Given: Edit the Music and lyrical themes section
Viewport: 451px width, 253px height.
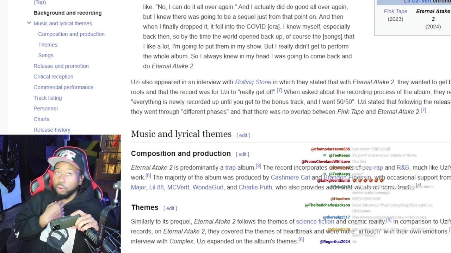Looking at the screenshot, I should coord(243,135).
